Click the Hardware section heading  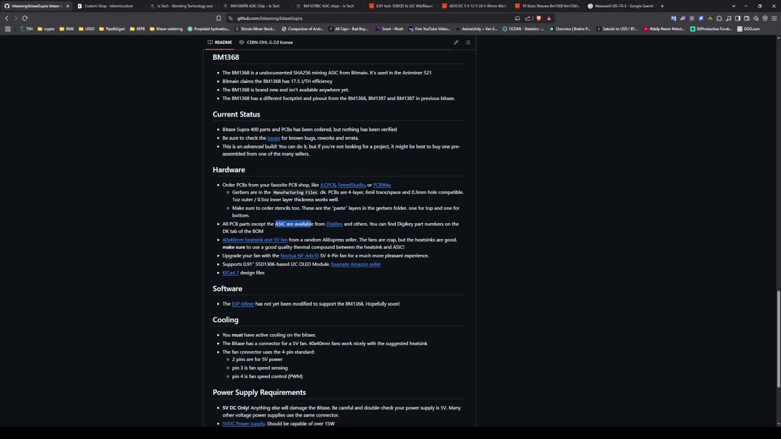click(x=229, y=170)
